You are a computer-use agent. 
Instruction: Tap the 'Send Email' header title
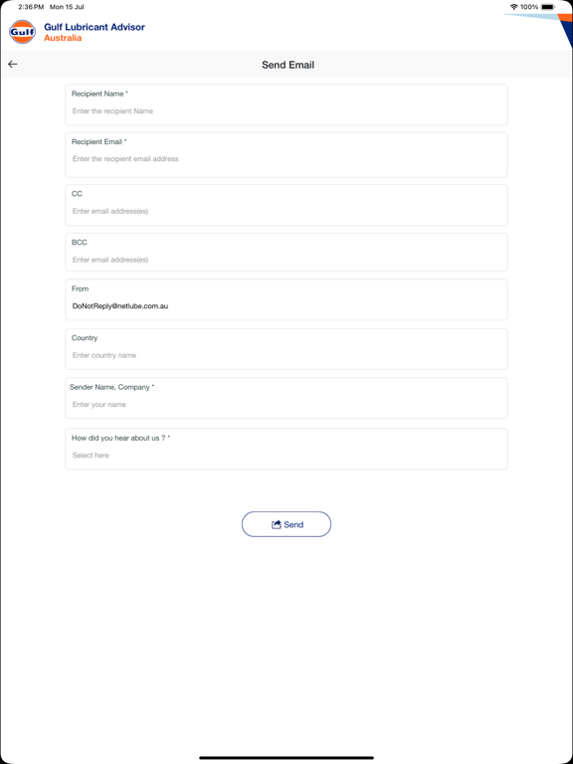(287, 65)
